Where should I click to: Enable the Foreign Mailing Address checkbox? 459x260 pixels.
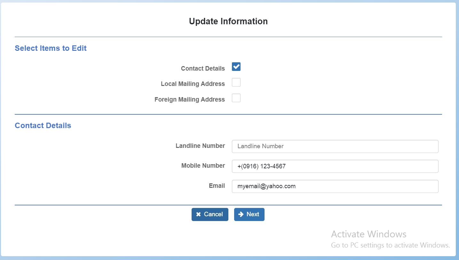[236, 98]
